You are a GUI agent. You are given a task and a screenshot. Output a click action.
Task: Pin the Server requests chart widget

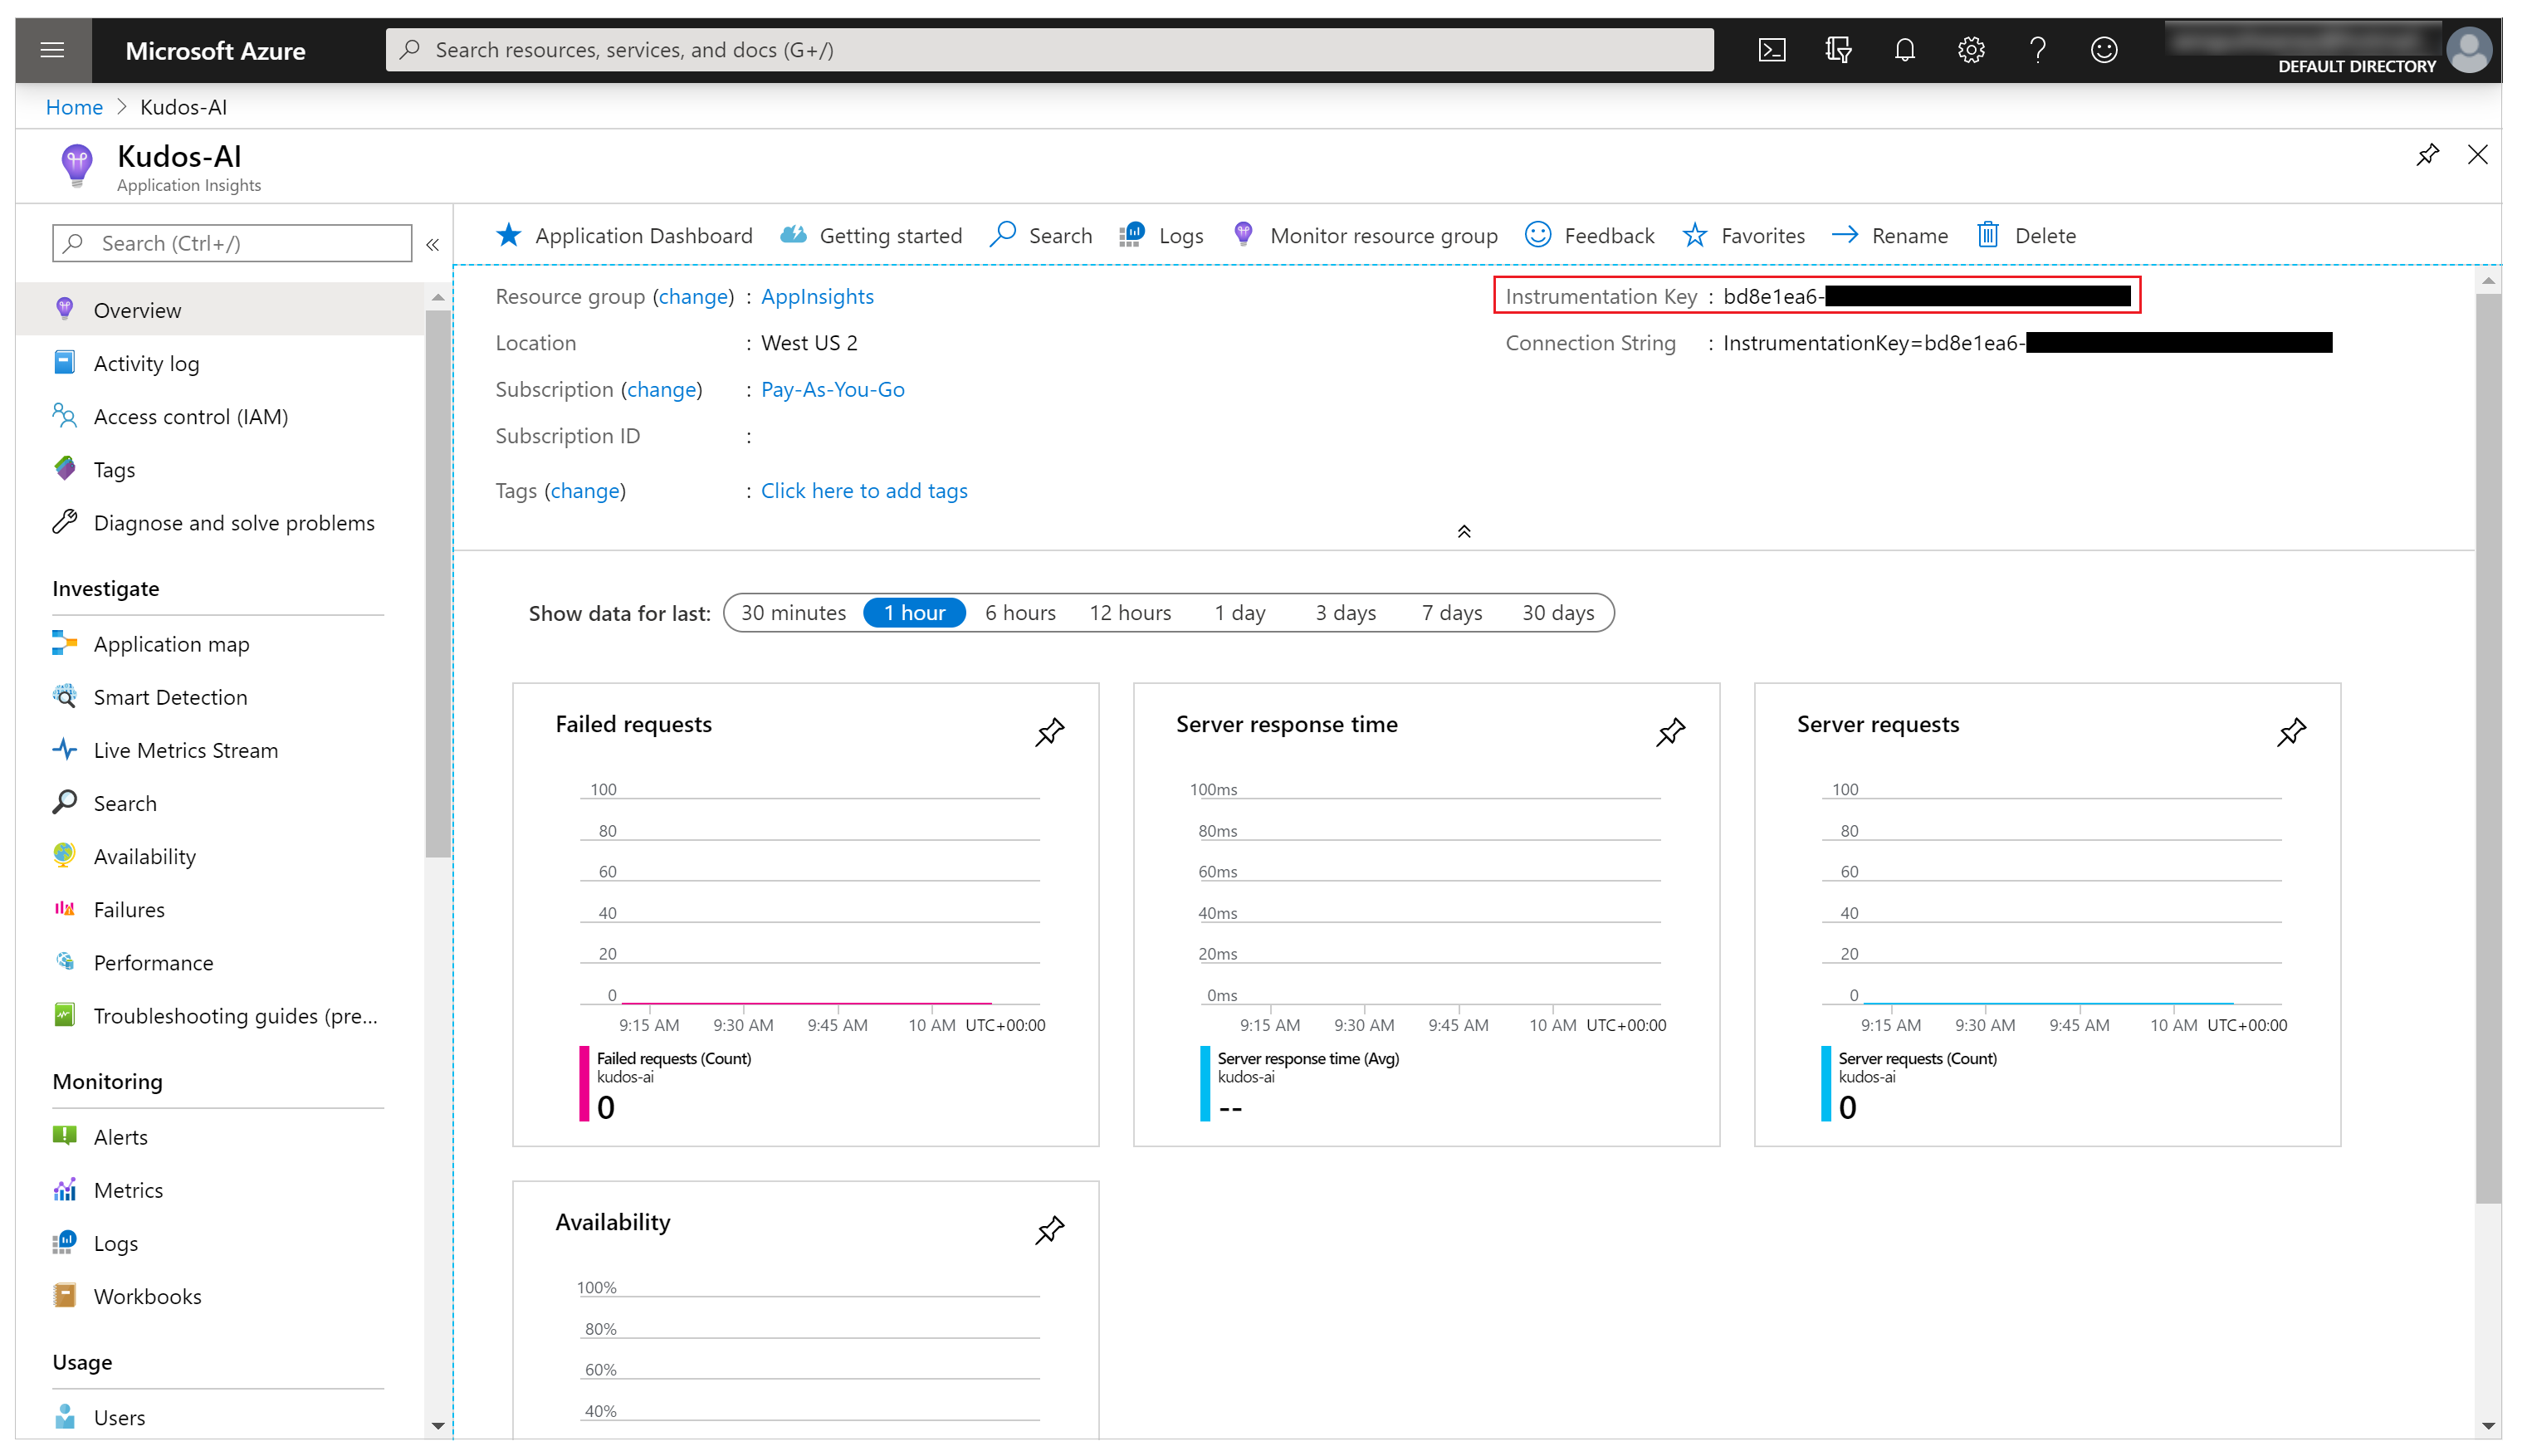coord(2291,730)
